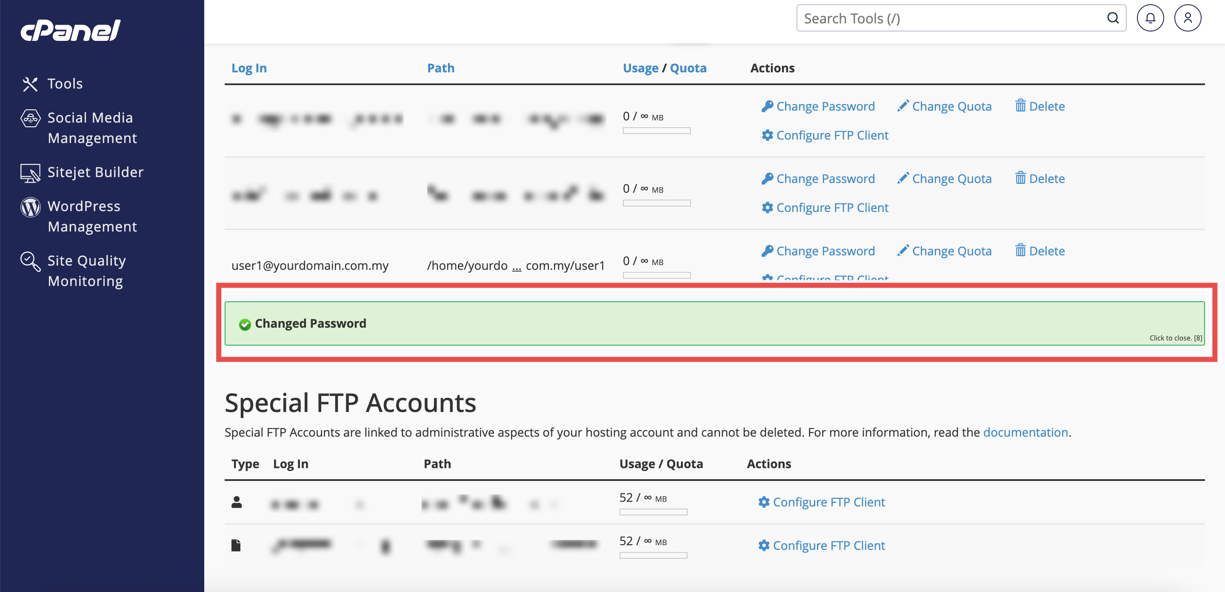Image resolution: width=1225 pixels, height=592 pixels.
Task: Click the WordPress Management sidebar icon
Action: (x=30, y=207)
